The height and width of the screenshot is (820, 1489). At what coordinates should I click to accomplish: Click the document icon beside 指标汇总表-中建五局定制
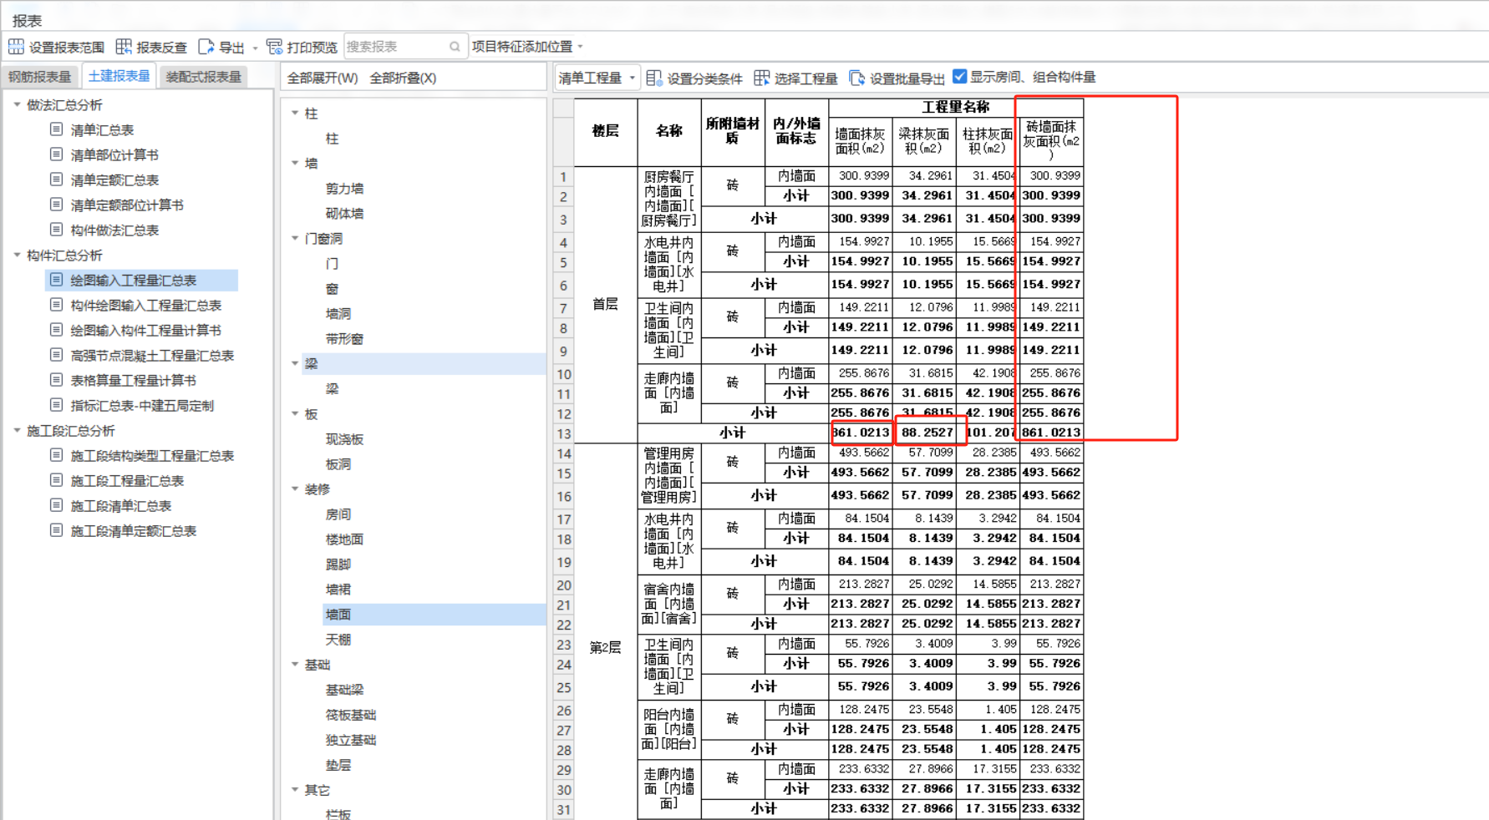[56, 405]
